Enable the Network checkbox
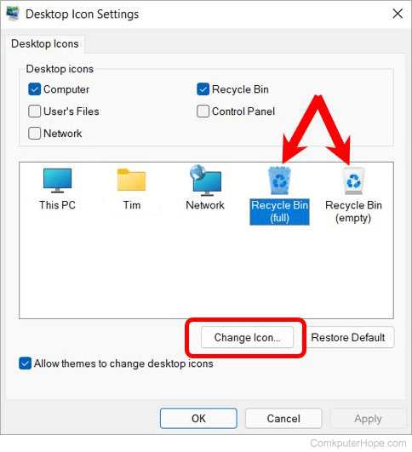 click(34, 133)
